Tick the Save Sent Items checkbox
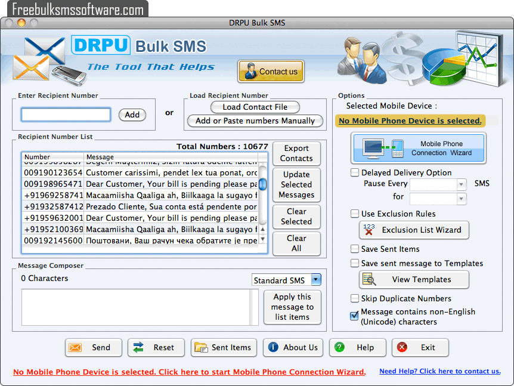 point(355,249)
